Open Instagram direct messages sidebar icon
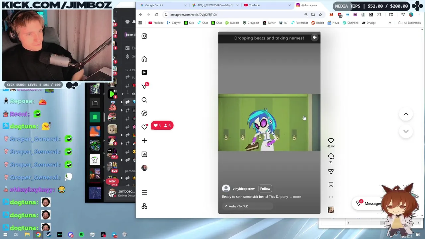 (144, 86)
